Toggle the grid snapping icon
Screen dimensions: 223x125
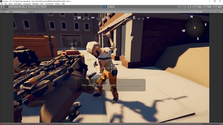click(x=45, y=7)
